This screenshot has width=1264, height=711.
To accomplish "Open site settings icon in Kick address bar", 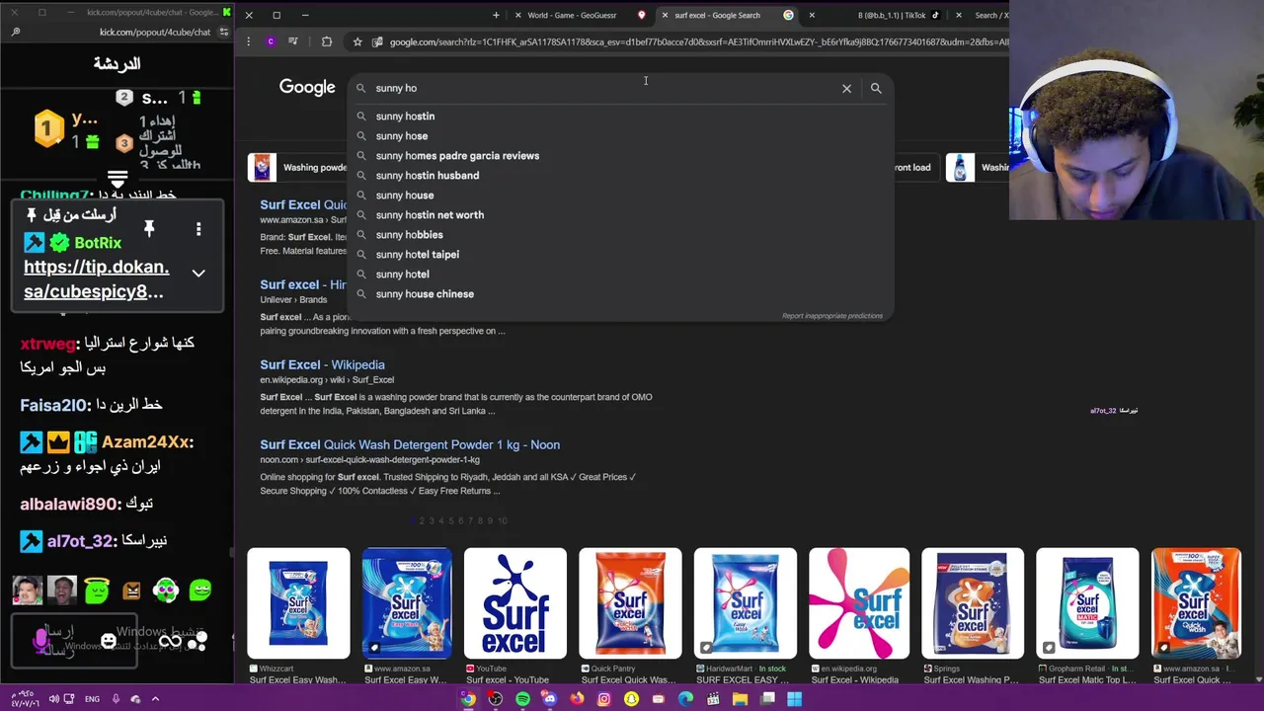I will [223, 32].
